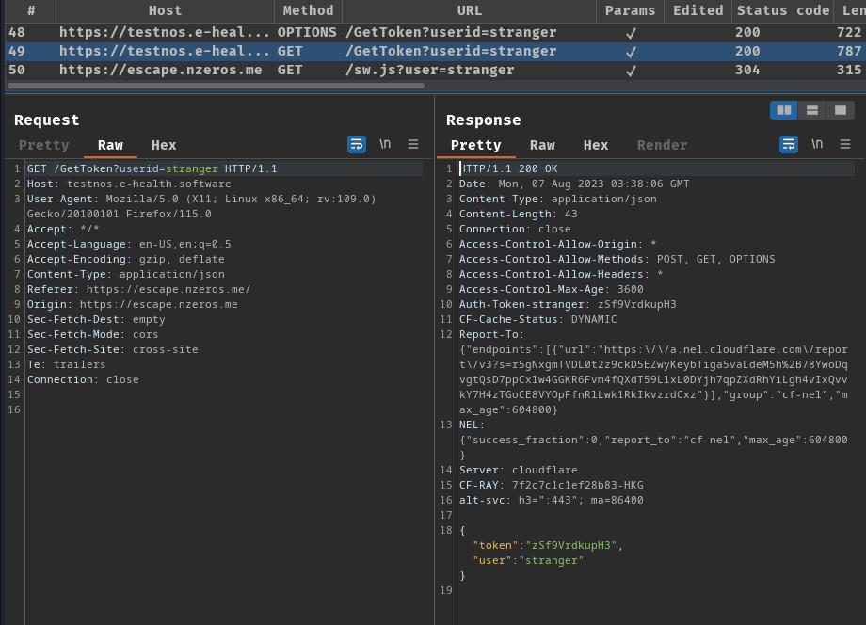Select the Request Pretty tab
This screenshot has height=625, width=866.
point(43,145)
